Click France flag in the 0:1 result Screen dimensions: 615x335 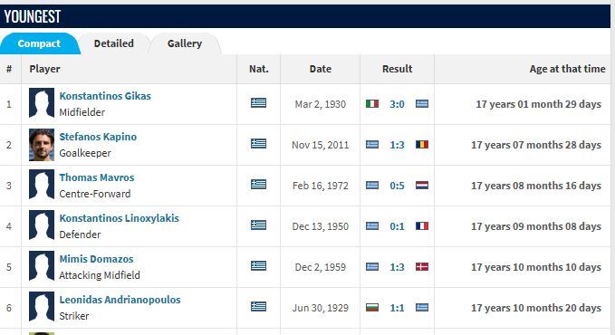422,226
